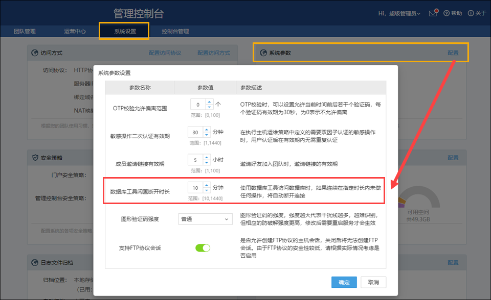Go to the 控制台管理 tab
The image size is (491, 300).
175,31
